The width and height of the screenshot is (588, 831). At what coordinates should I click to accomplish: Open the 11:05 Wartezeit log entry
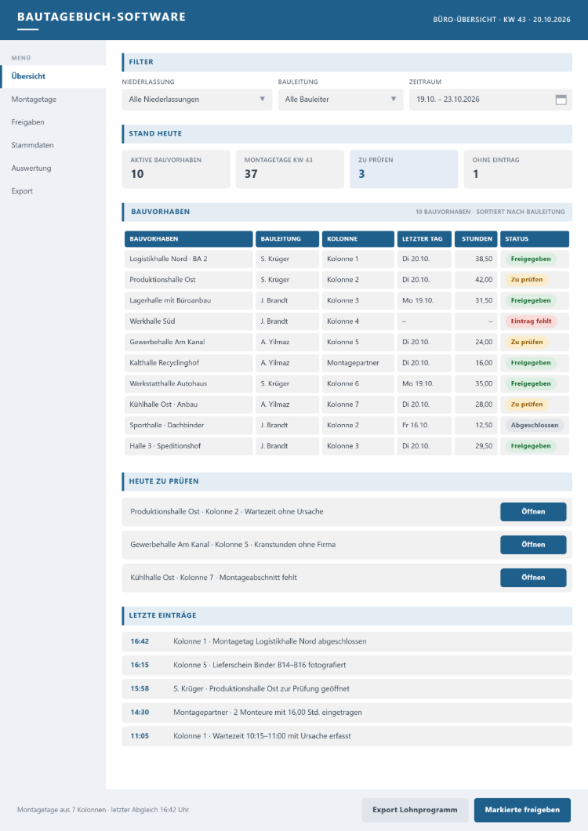point(347,736)
